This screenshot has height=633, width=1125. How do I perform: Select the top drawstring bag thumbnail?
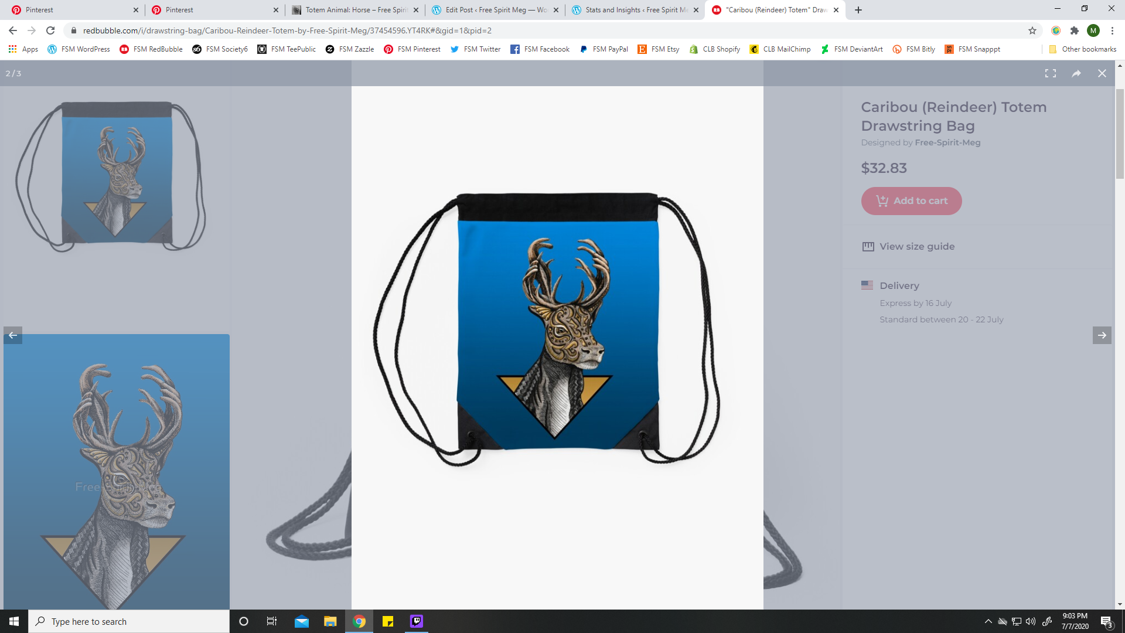coord(116,176)
